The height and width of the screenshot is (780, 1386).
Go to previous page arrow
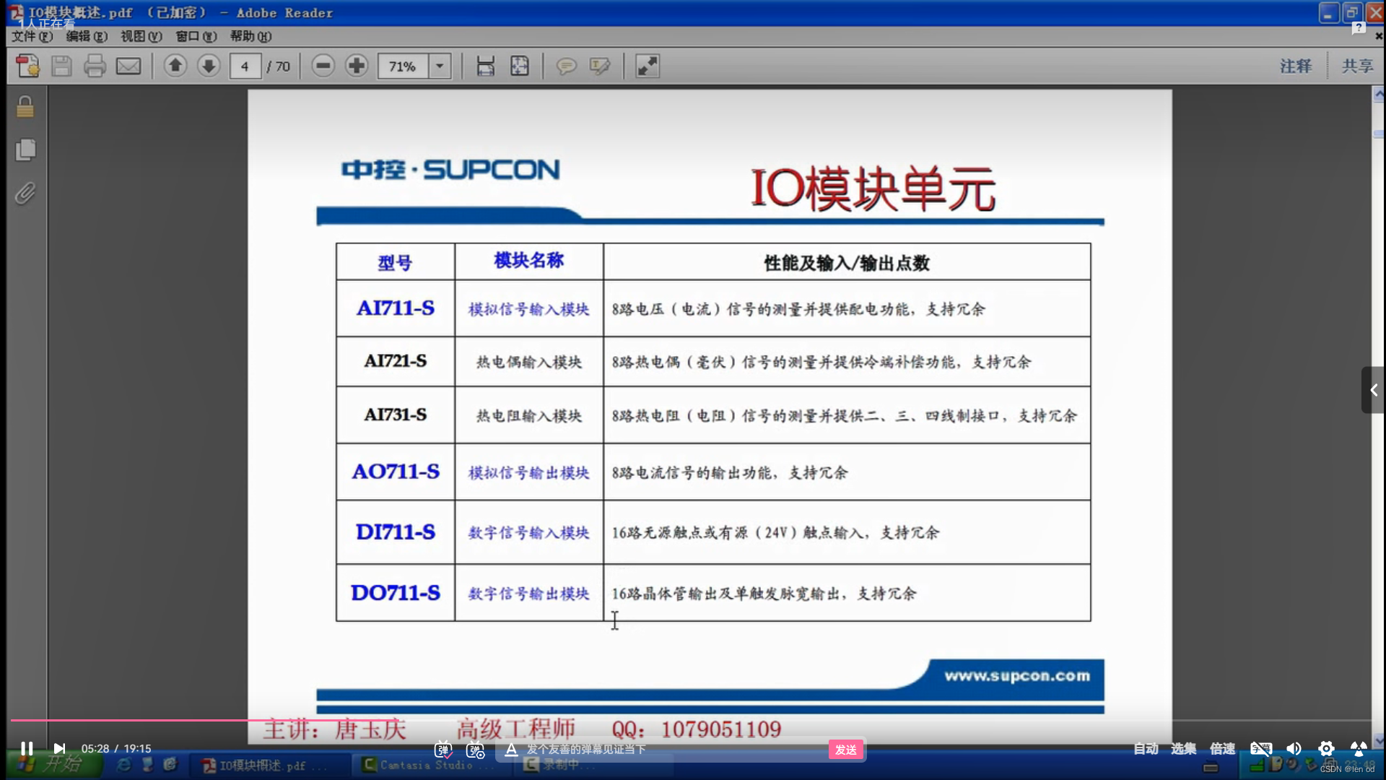(x=175, y=66)
